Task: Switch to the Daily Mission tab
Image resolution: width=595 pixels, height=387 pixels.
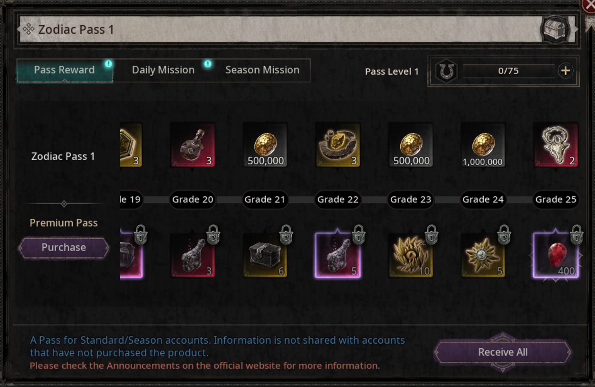Action: coord(163,70)
